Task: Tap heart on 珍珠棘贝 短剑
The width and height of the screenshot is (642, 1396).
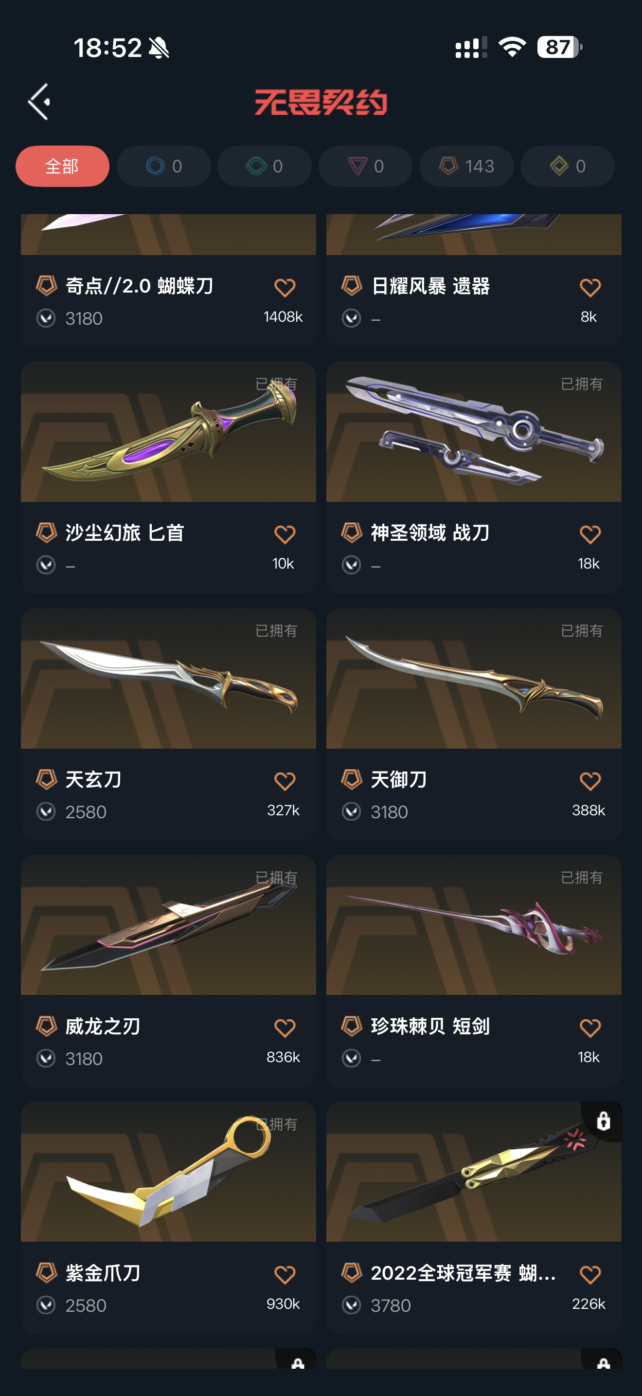Action: click(x=590, y=1028)
